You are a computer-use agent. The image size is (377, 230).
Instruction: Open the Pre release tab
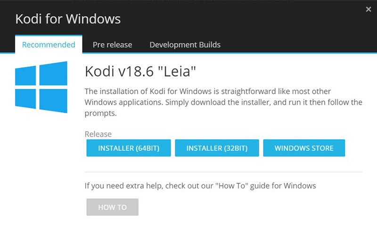[112, 45]
